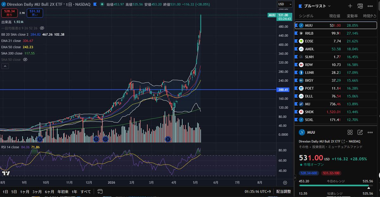The image size is (380, 197).
Task: Select the 1日 time range tab
Action: (5, 191)
